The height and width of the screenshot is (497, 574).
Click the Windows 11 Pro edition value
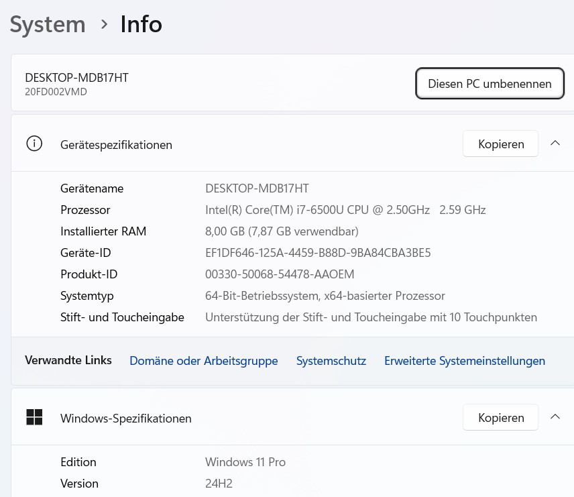point(245,462)
